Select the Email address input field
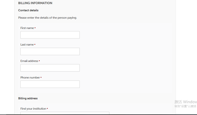197x115 pixels. (x=50, y=68)
